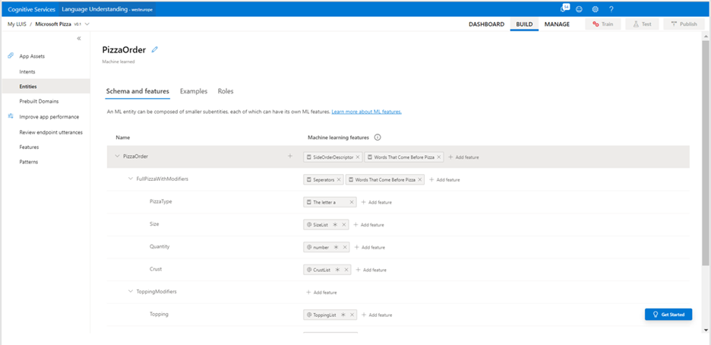Click the Publish button
711x345 pixels.
[x=684, y=24]
